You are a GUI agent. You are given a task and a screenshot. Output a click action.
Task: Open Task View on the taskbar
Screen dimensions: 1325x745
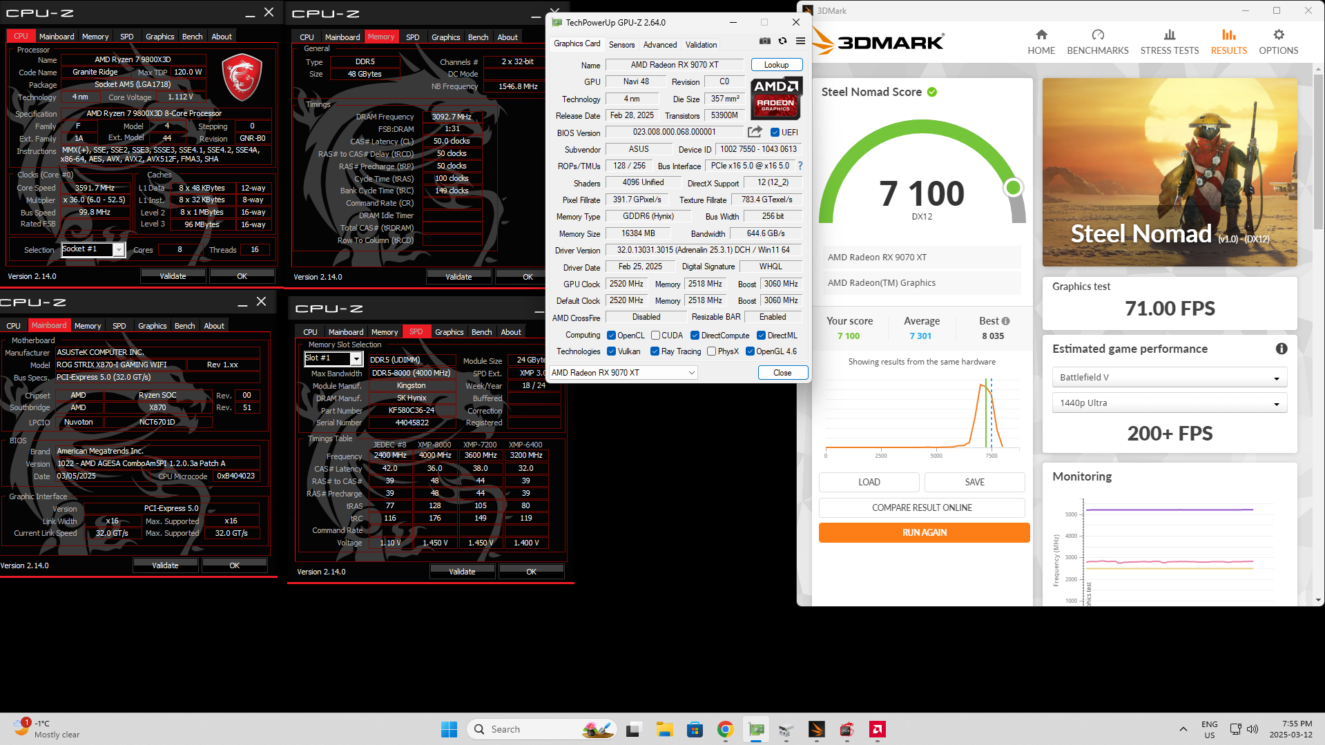[633, 729]
